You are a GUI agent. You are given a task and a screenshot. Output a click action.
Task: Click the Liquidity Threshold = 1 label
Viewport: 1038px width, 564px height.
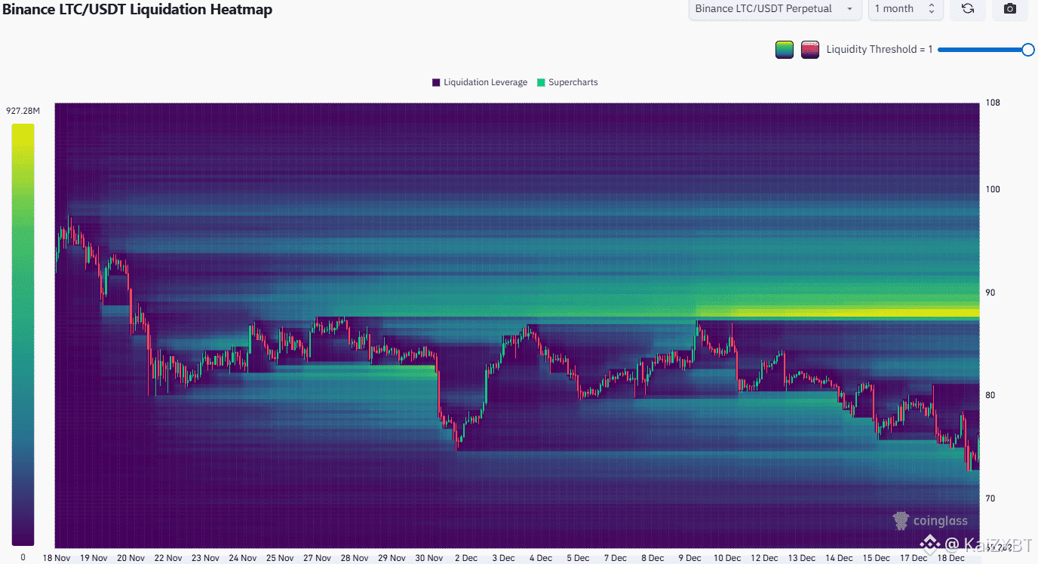879,49
